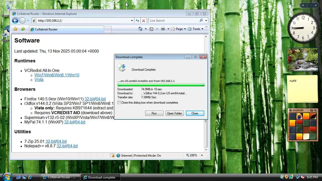The height and width of the screenshot is (181, 322).
Task: Open the search provider dropdown arrow
Action: 206,21
